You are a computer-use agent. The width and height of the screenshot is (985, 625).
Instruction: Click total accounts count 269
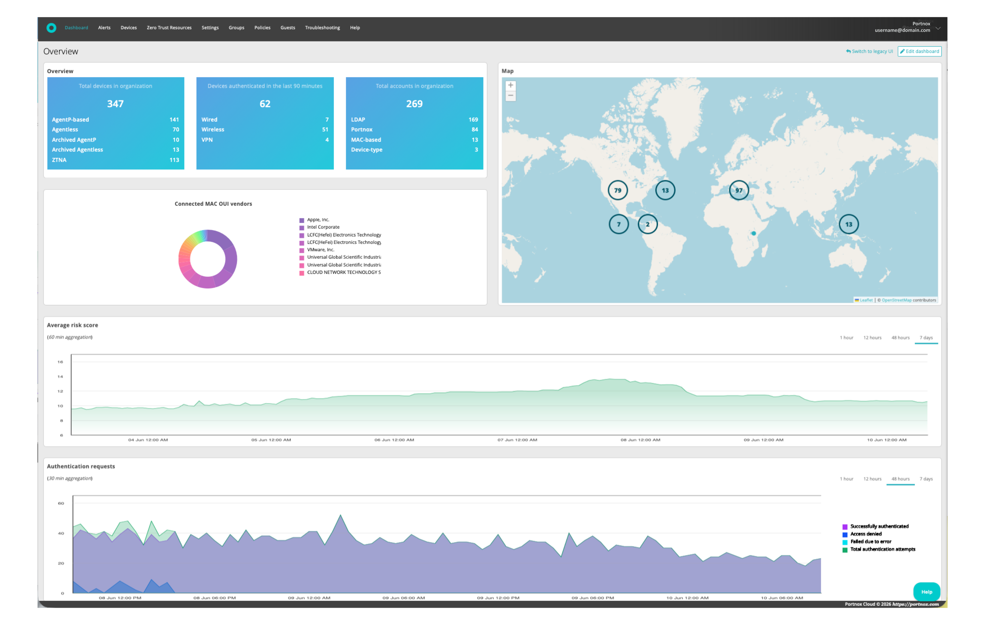tap(414, 104)
